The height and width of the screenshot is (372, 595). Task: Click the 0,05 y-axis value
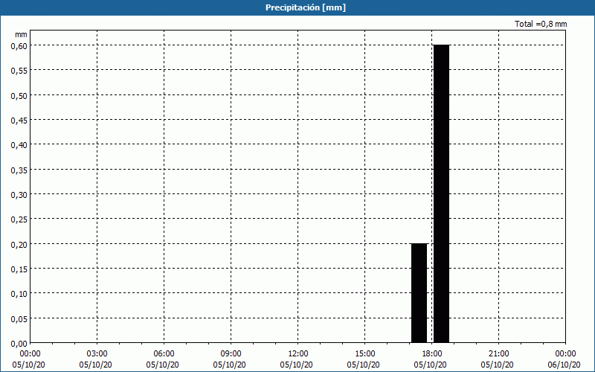click(19, 319)
